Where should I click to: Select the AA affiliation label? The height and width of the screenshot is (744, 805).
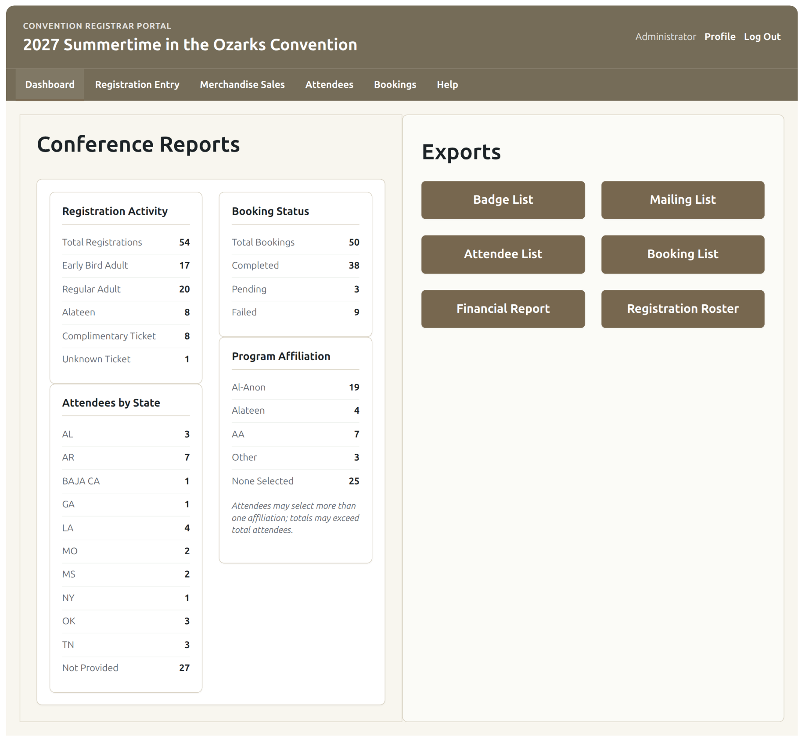238,434
